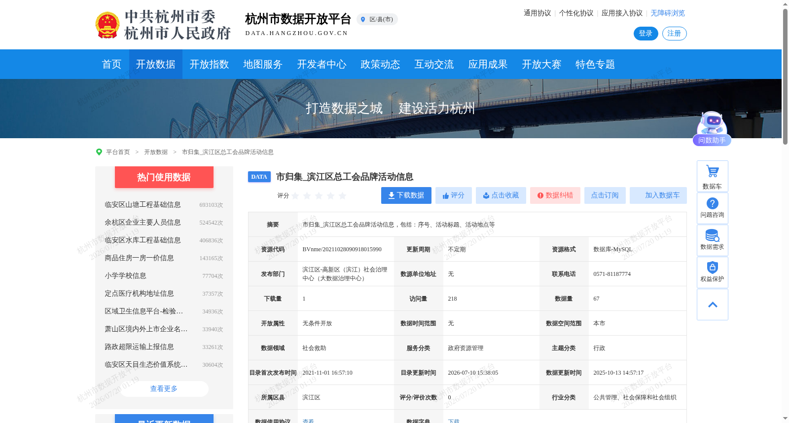Image resolution: width=789 pixels, height=423 pixels.
Task: Open the 开放数据 menu
Action: click(156, 64)
